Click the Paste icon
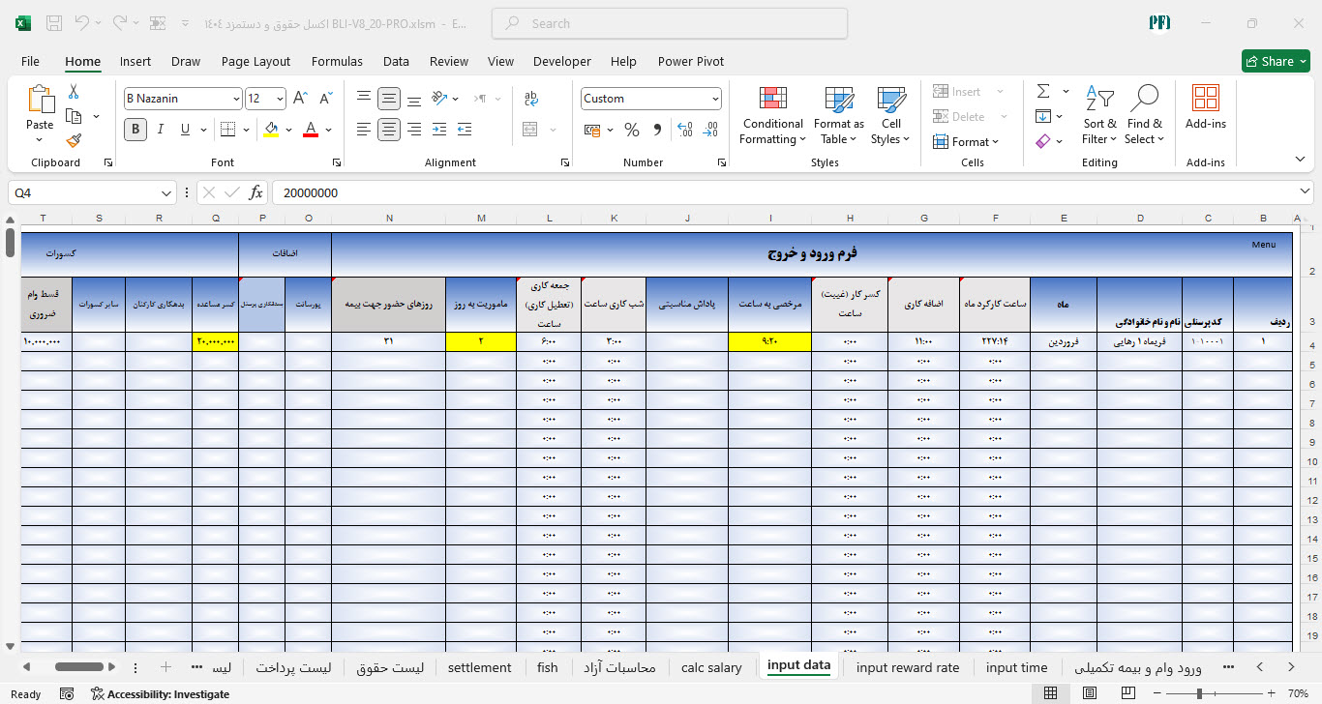Screen dimensions: 1322x704 40,100
